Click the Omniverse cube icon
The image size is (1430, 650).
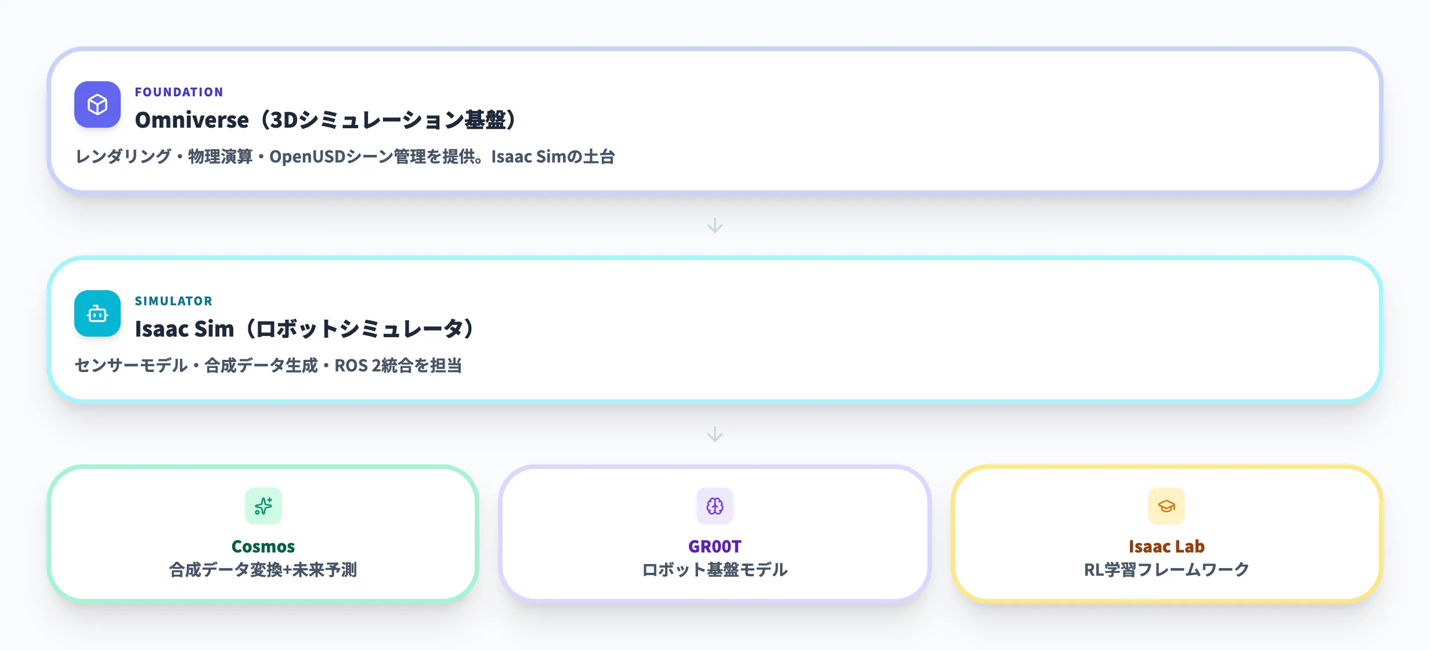[98, 104]
